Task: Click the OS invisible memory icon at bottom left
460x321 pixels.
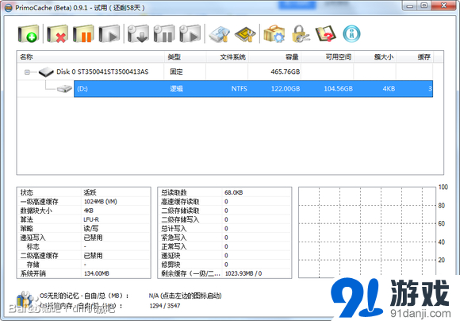Action: point(25,300)
